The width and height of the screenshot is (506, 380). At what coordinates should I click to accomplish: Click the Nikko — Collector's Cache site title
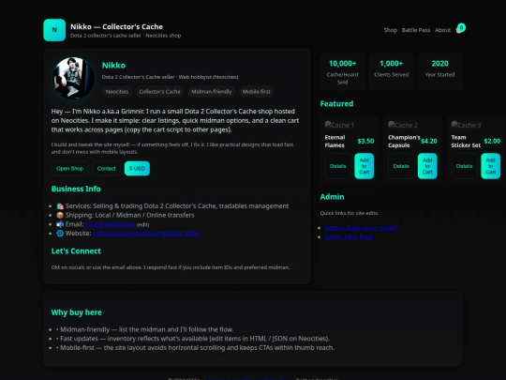[x=116, y=27]
